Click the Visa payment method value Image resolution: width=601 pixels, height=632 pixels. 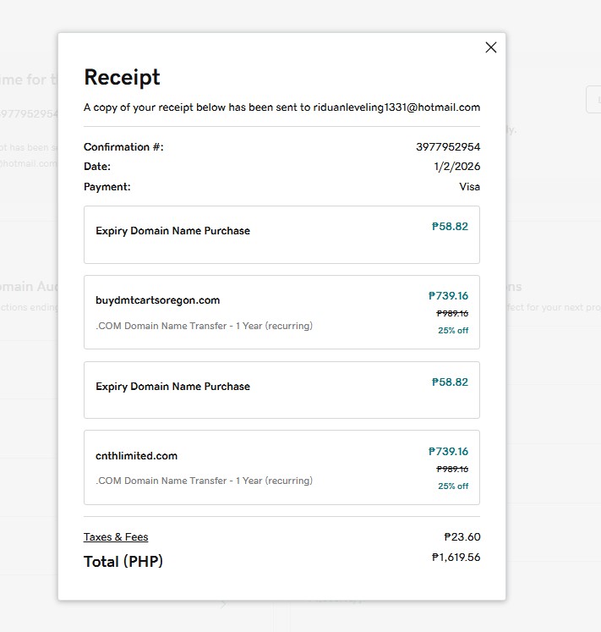pyautogui.click(x=469, y=187)
